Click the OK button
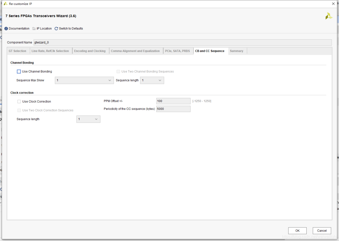Image resolution: width=339 pixels, height=241 pixels. tap(297, 231)
